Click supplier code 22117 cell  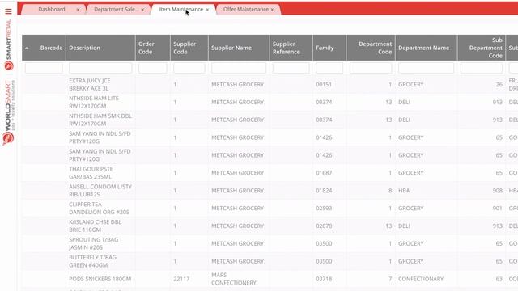[181, 279]
